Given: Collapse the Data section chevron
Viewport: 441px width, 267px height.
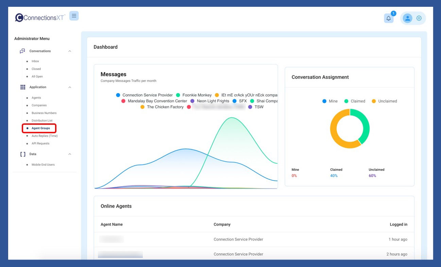Looking at the screenshot, I should click(x=70, y=154).
